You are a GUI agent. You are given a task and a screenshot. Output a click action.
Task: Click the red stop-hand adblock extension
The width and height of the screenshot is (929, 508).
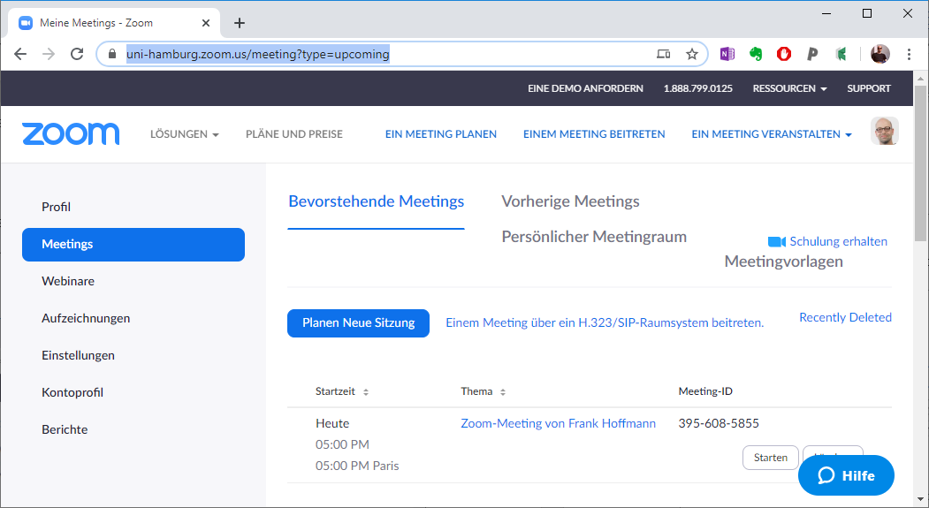click(x=784, y=54)
